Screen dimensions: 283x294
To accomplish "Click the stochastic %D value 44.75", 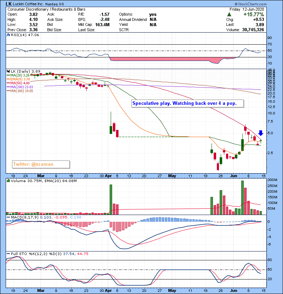I will coord(82,254).
